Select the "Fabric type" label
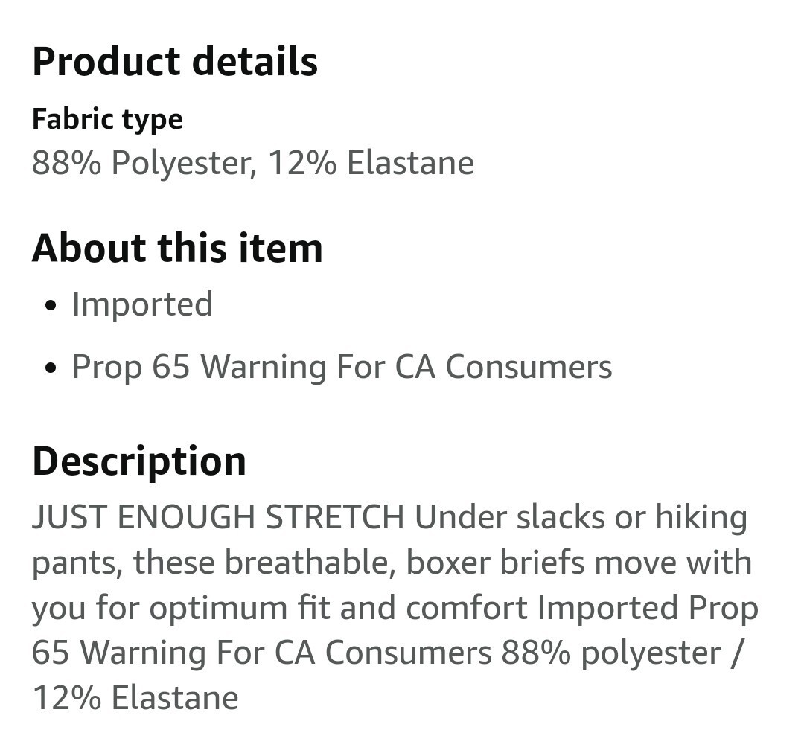The image size is (804, 730). pyautogui.click(x=107, y=119)
